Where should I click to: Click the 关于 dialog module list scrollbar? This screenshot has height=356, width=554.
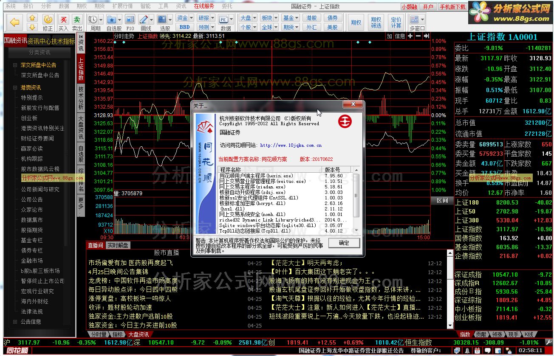click(356, 200)
